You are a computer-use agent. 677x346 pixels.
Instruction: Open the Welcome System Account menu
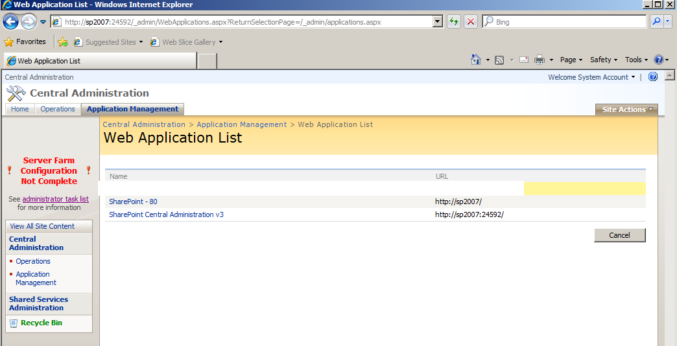(591, 77)
